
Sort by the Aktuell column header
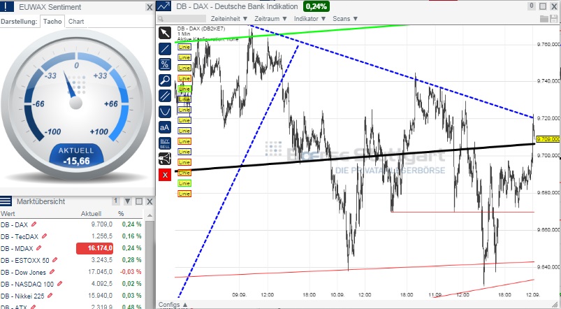click(x=91, y=213)
